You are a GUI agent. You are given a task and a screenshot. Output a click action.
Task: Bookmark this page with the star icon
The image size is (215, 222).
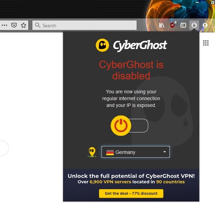pos(24,25)
